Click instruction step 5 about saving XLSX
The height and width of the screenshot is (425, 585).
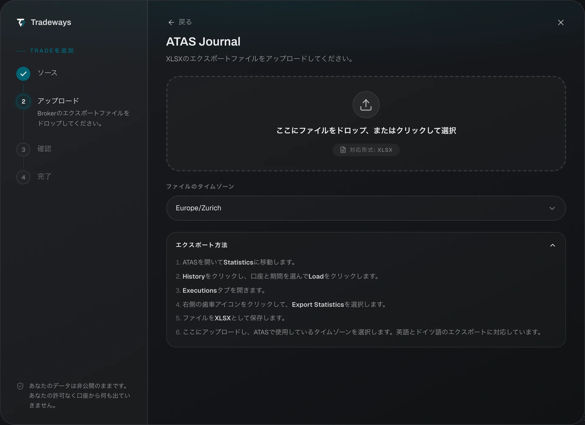pyautogui.click(x=231, y=318)
